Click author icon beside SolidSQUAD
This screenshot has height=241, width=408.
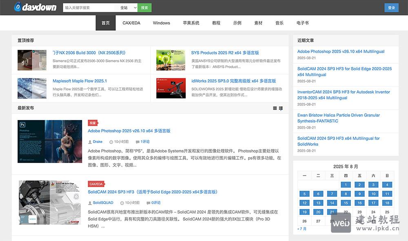click(x=90, y=203)
